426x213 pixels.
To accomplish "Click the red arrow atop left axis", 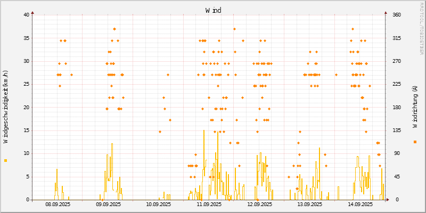I will (x=32, y=12).
